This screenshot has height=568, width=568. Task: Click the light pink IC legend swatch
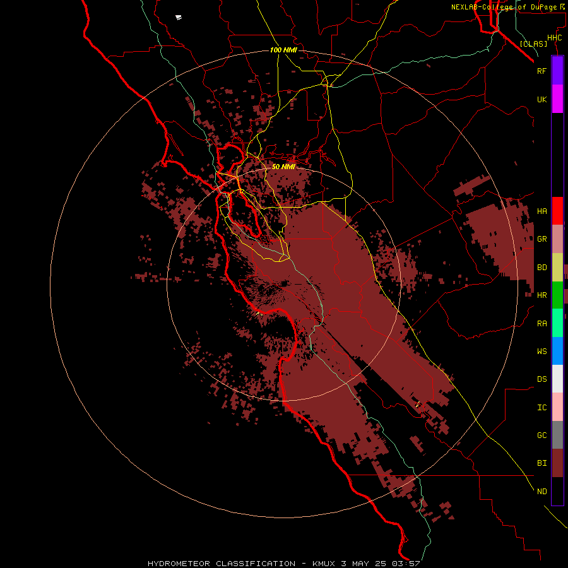click(x=557, y=407)
